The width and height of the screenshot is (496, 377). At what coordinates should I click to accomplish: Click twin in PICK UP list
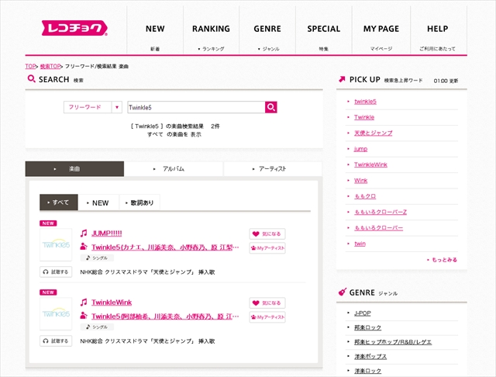point(360,244)
